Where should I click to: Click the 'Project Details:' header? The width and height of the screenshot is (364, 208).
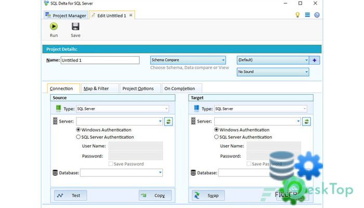click(x=62, y=49)
